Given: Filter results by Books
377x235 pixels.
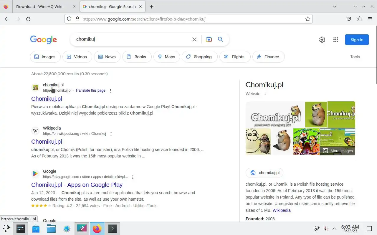Looking at the screenshot, I should click(137, 57).
